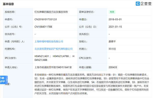Screen dimensions: 153x98
Task: Click the 公开（公告）号 label cell
Action: tap(18, 27)
